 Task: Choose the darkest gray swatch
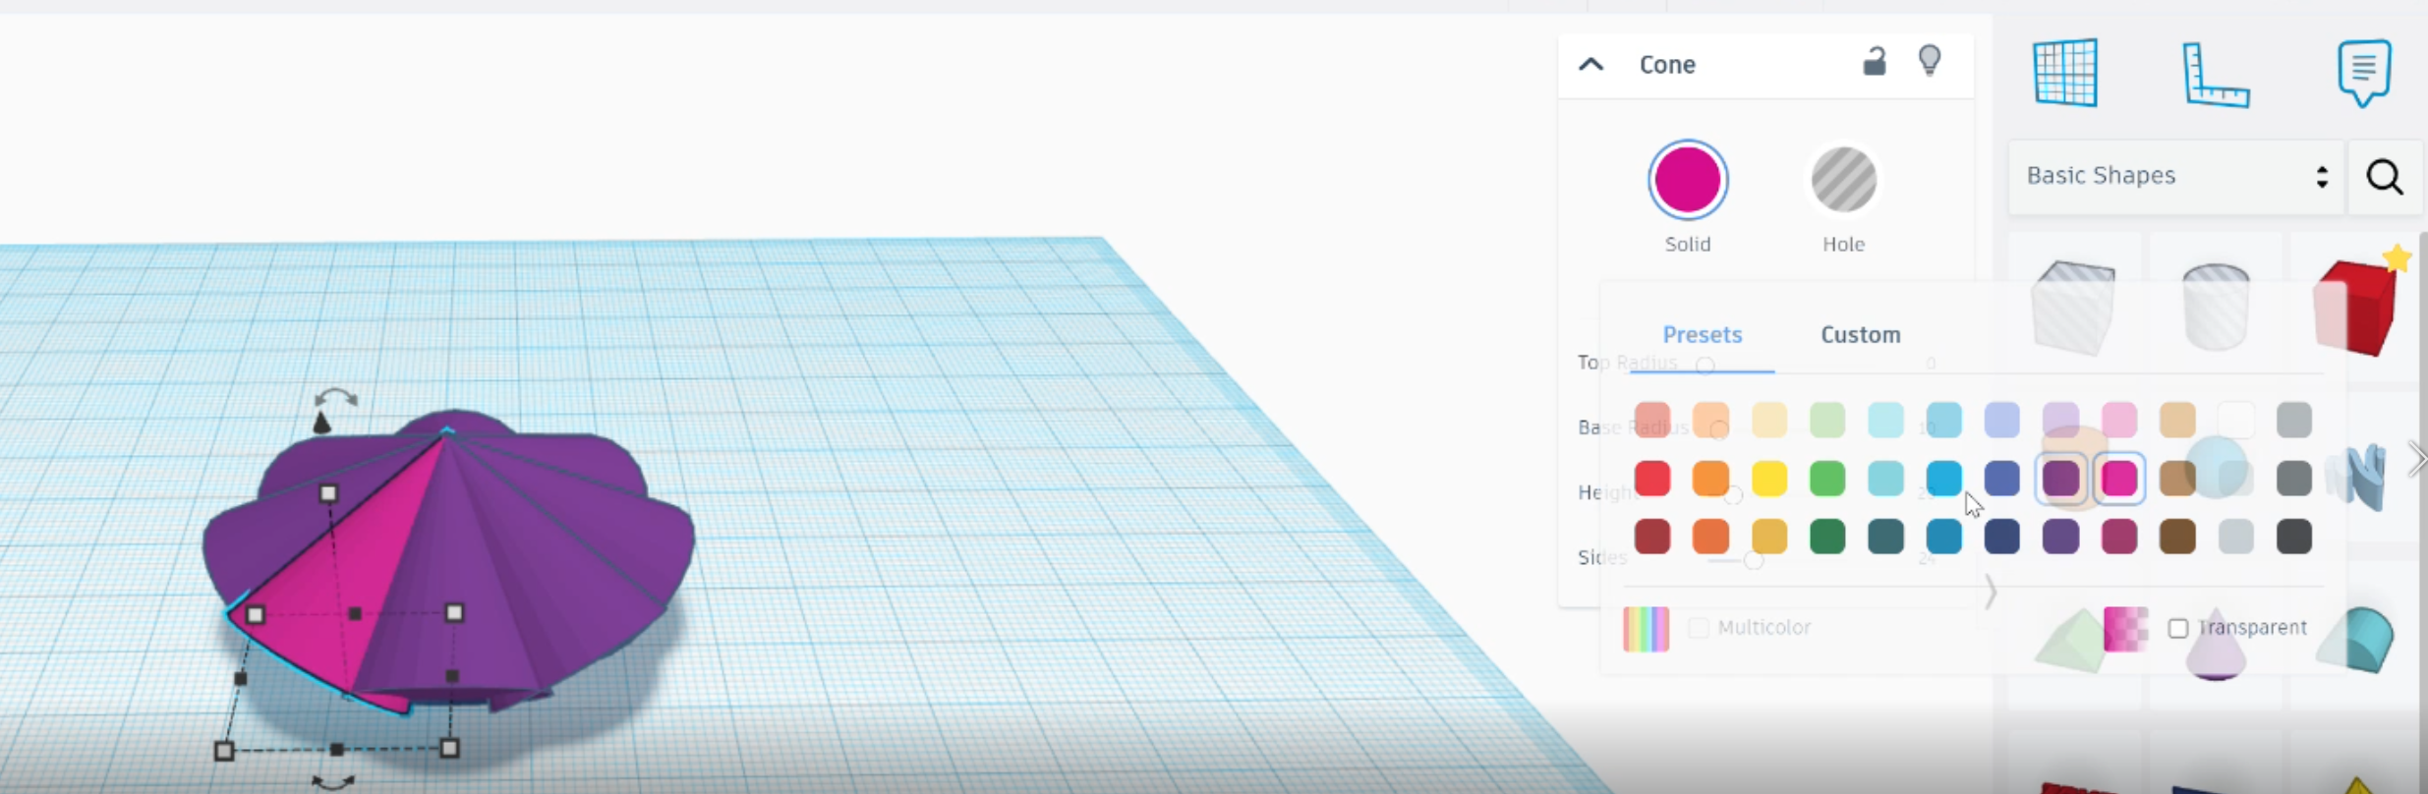[2294, 537]
